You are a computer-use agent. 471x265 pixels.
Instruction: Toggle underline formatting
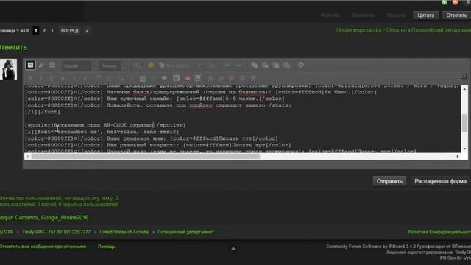52,79
